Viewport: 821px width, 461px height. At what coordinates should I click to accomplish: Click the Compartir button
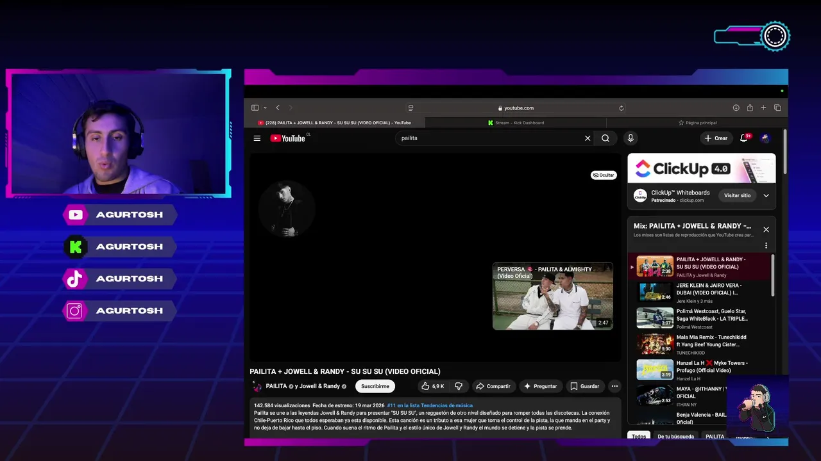tap(493, 386)
